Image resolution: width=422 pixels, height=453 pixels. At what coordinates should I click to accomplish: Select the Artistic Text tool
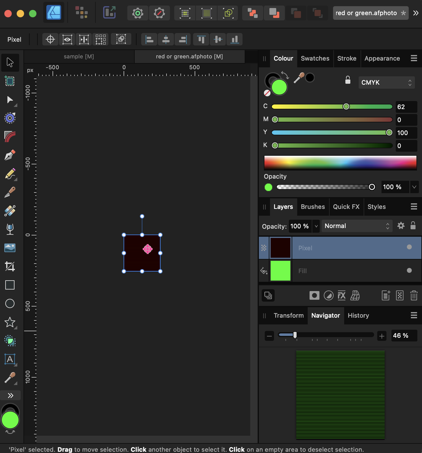coord(10,359)
